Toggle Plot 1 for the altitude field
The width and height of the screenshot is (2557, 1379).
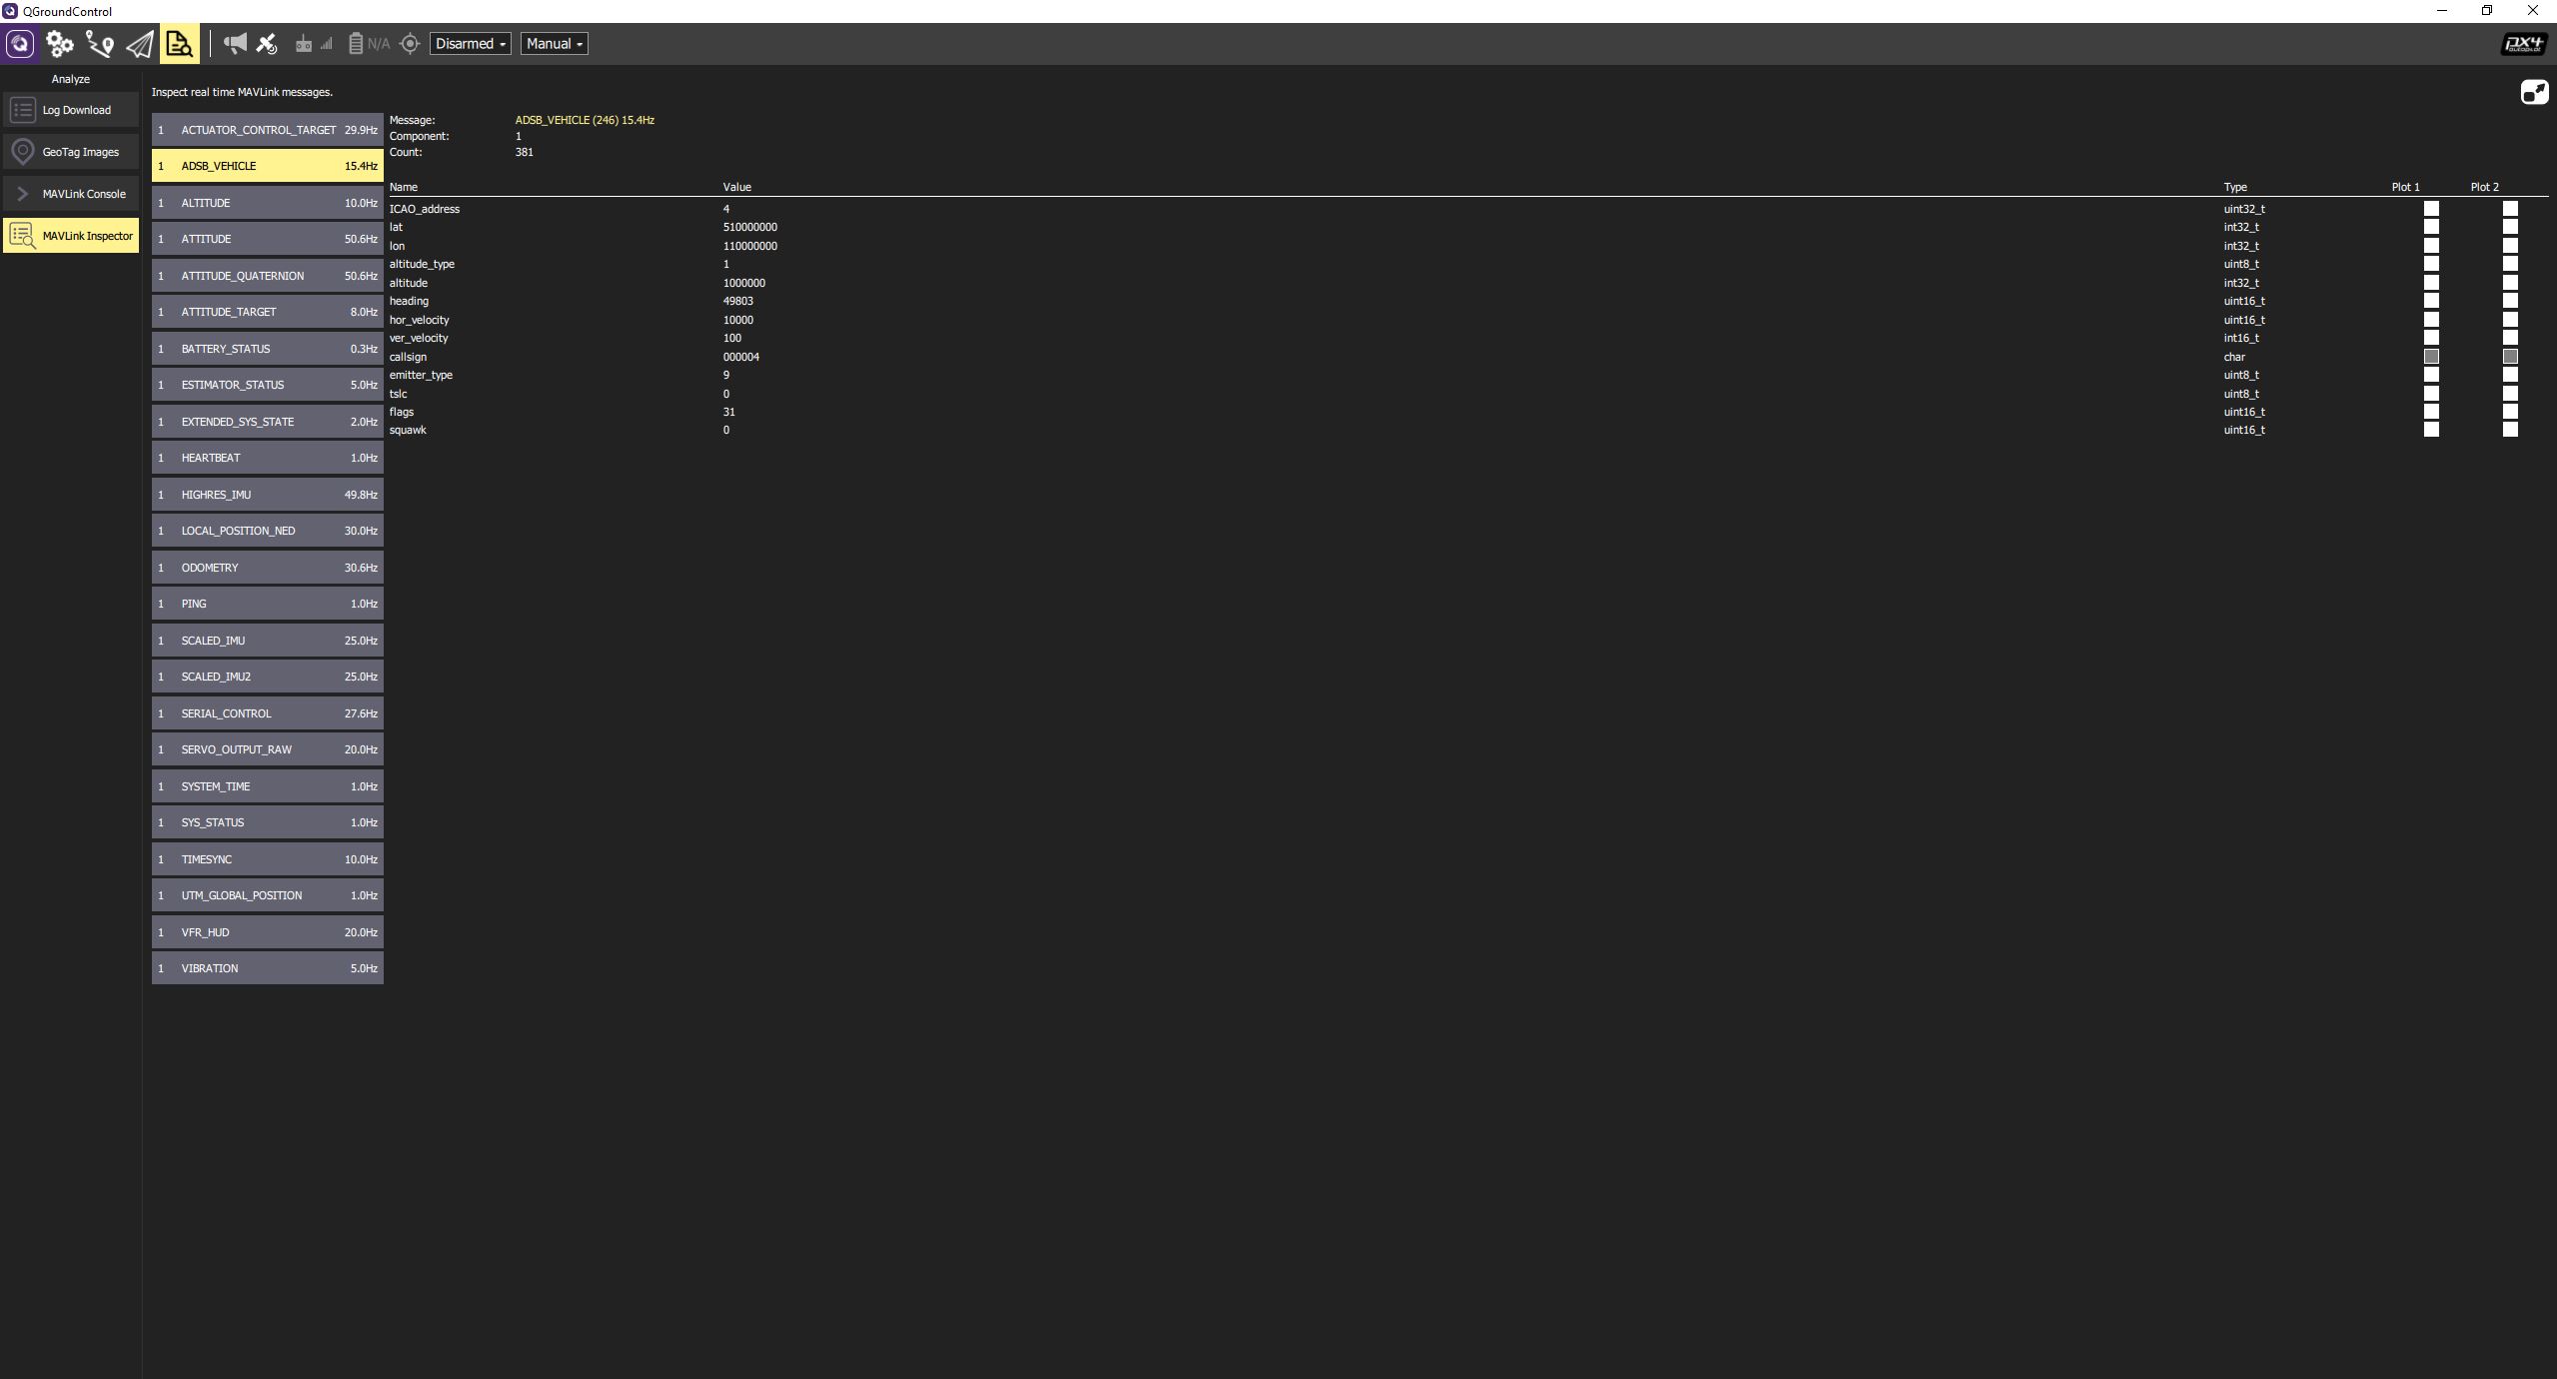click(2431, 281)
